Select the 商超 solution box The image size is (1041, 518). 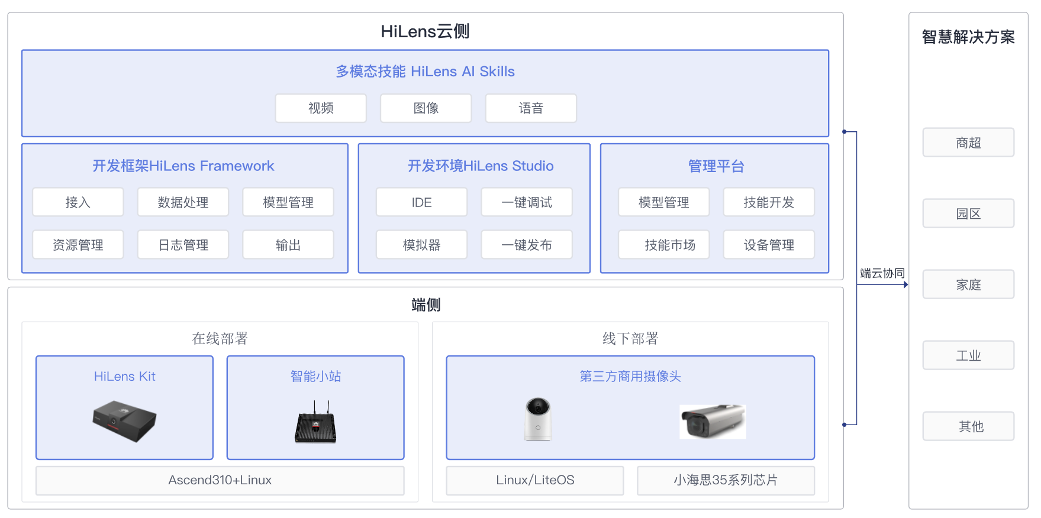pos(968,143)
